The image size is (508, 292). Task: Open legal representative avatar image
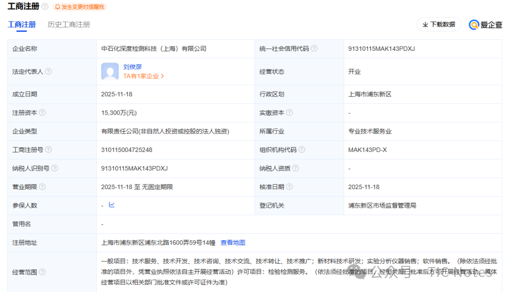(110, 71)
